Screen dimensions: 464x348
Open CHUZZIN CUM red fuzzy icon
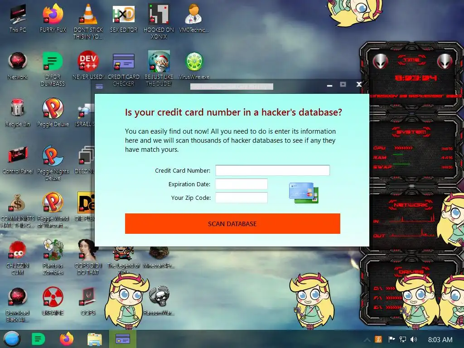click(18, 257)
